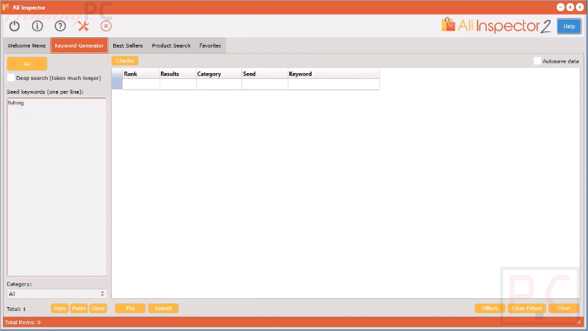Click the question mark help icon
This screenshot has height=331, width=588.
click(60, 26)
